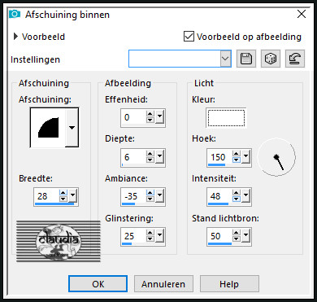Increase Diepte with the up spinner
317x302 pixels.
pyautogui.click(x=150, y=153)
